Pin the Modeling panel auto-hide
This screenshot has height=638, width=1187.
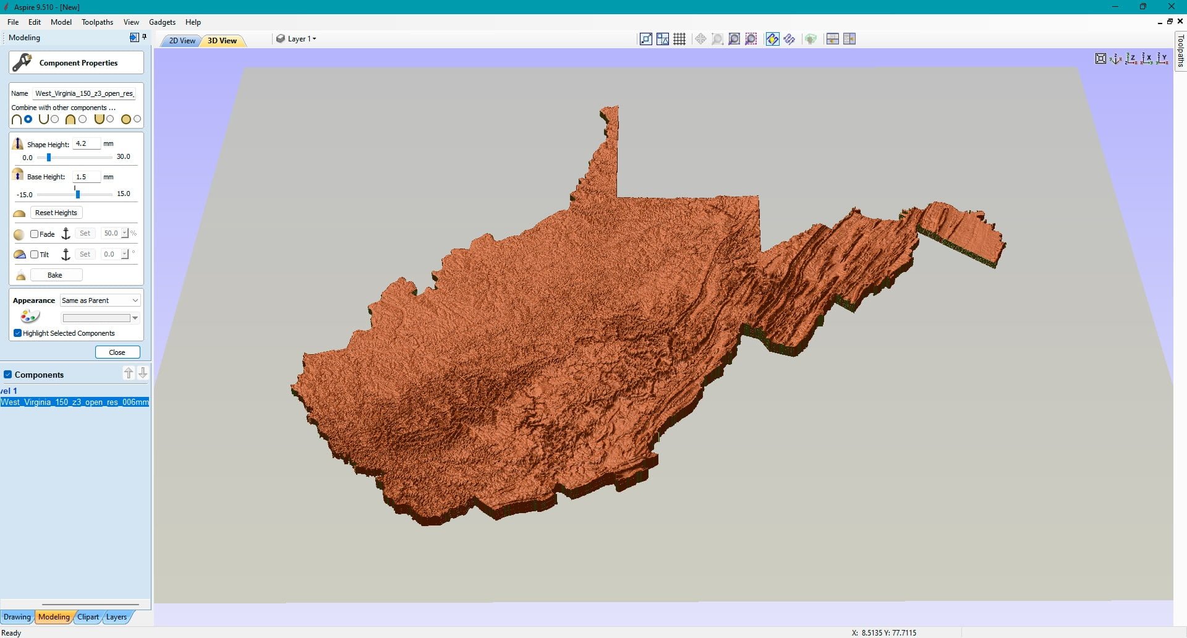tap(144, 37)
